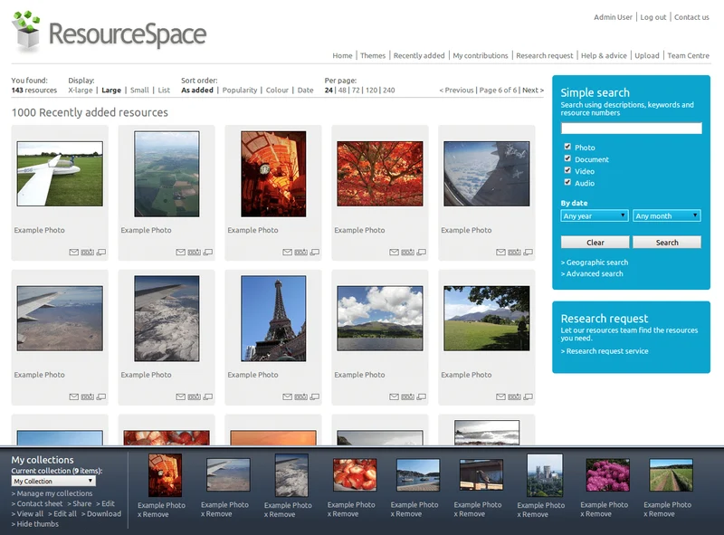Click the email icon under the airplane wing photo
The image size is (724, 535).
72,396
